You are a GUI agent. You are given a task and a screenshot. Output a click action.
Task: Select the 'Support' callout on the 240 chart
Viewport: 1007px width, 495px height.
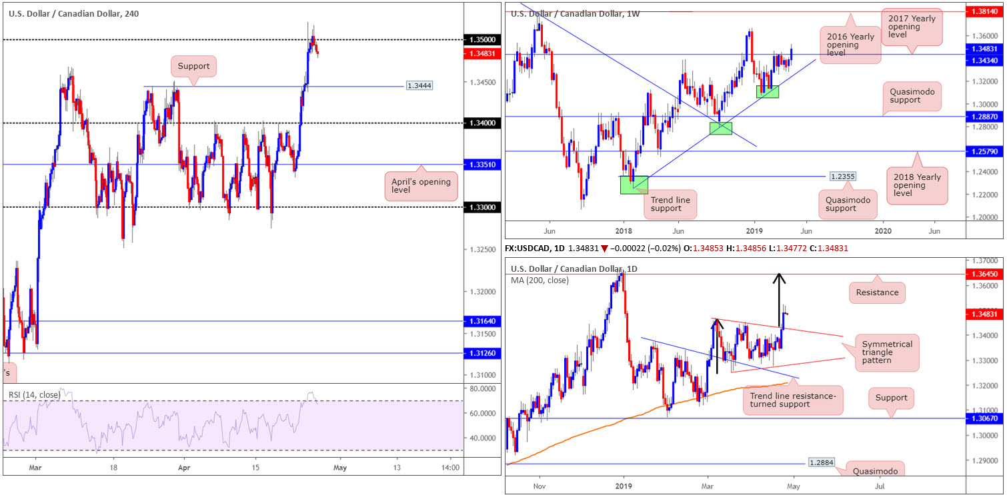193,67
